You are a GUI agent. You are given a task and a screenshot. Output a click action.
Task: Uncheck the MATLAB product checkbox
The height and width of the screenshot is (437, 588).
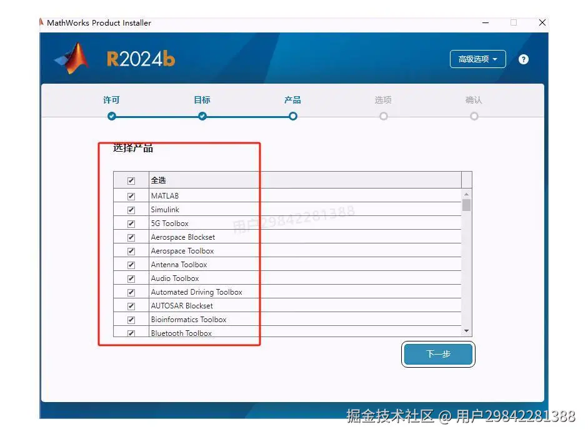point(131,195)
